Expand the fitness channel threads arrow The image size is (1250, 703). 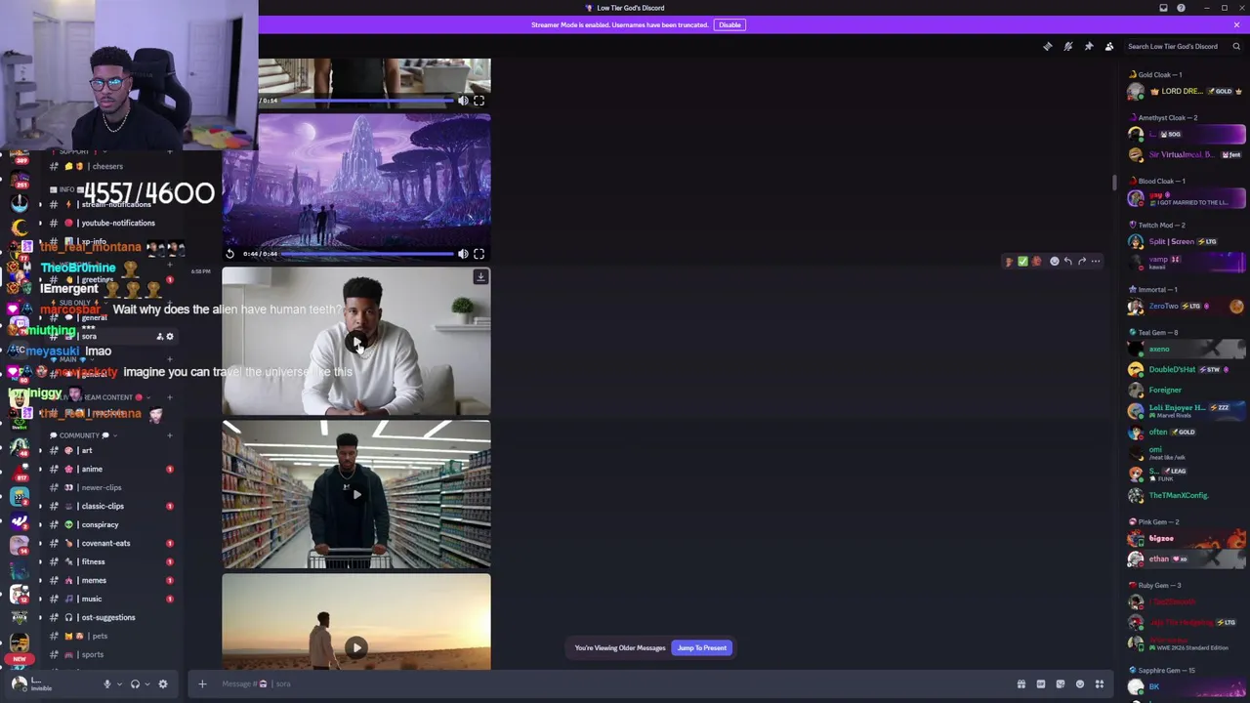[40, 561]
